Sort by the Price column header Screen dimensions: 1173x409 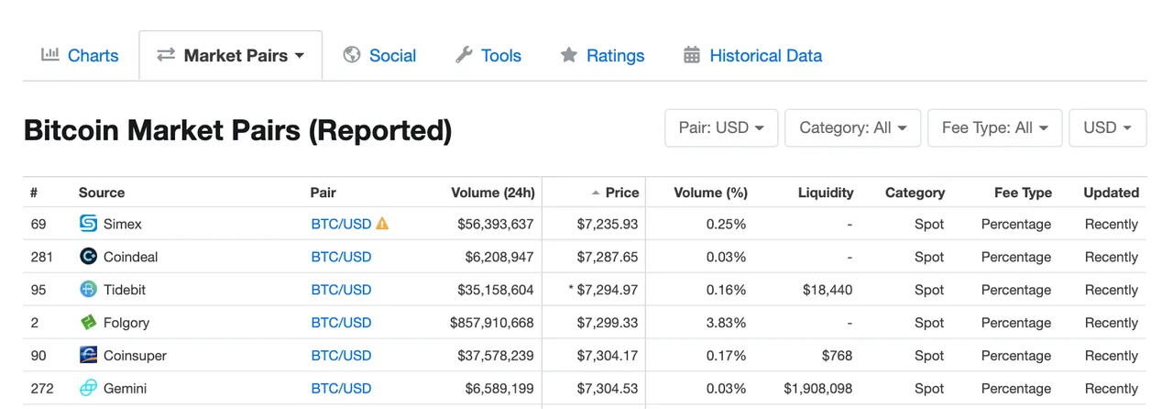point(622,193)
